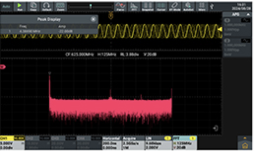Click the memory position slider in toolbar
254x151 pixels.
(91, 7)
